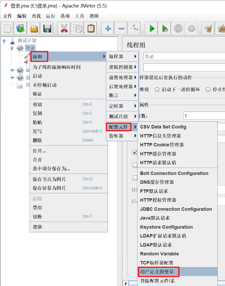The image size is (225, 286).
Task: Choose Random Variable config element
Action: (x=177, y=254)
